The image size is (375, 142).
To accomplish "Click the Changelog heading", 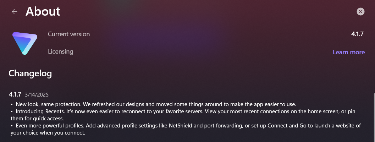I will (30, 73).
